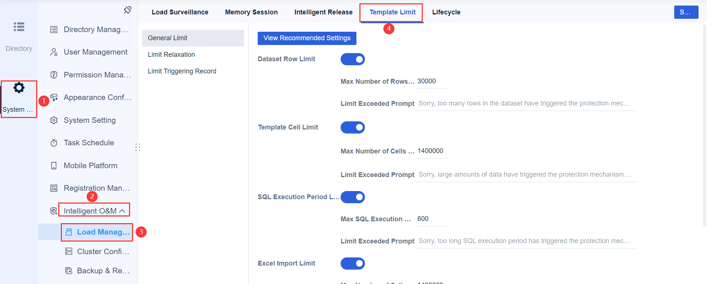
Task: Switch to the Memory Session tab
Action: click(x=251, y=12)
